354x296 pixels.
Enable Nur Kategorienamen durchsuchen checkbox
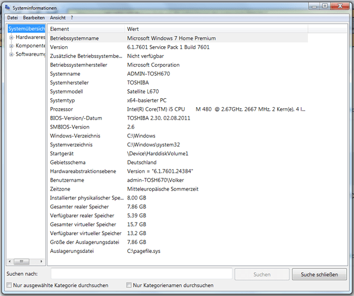[x=128, y=285]
